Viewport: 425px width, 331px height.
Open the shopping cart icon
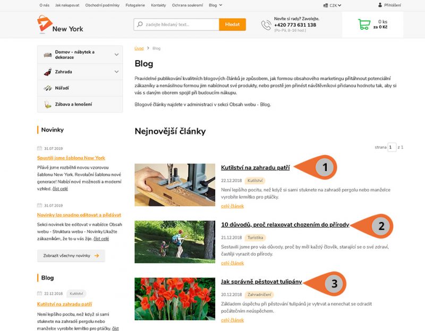click(364, 24)
